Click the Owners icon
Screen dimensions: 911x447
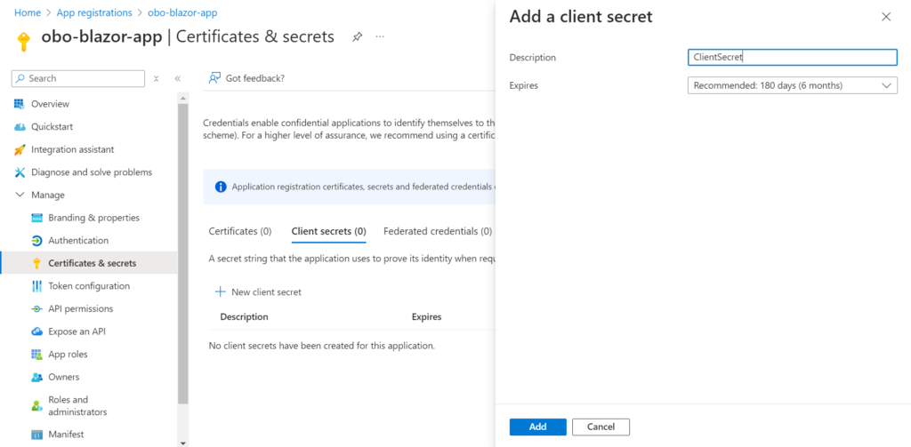(x=37, y=378)
